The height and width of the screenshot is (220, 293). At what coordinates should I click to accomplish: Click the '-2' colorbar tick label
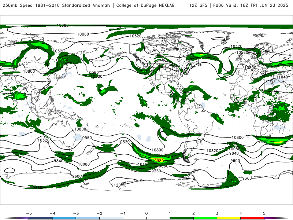99,213
